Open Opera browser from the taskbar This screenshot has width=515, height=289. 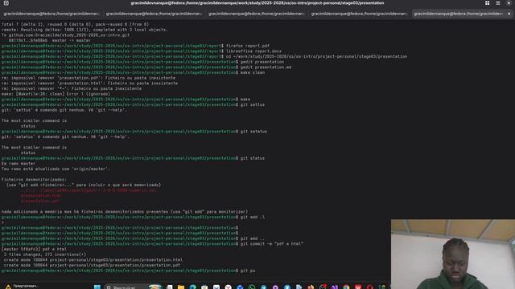[370, 287]
